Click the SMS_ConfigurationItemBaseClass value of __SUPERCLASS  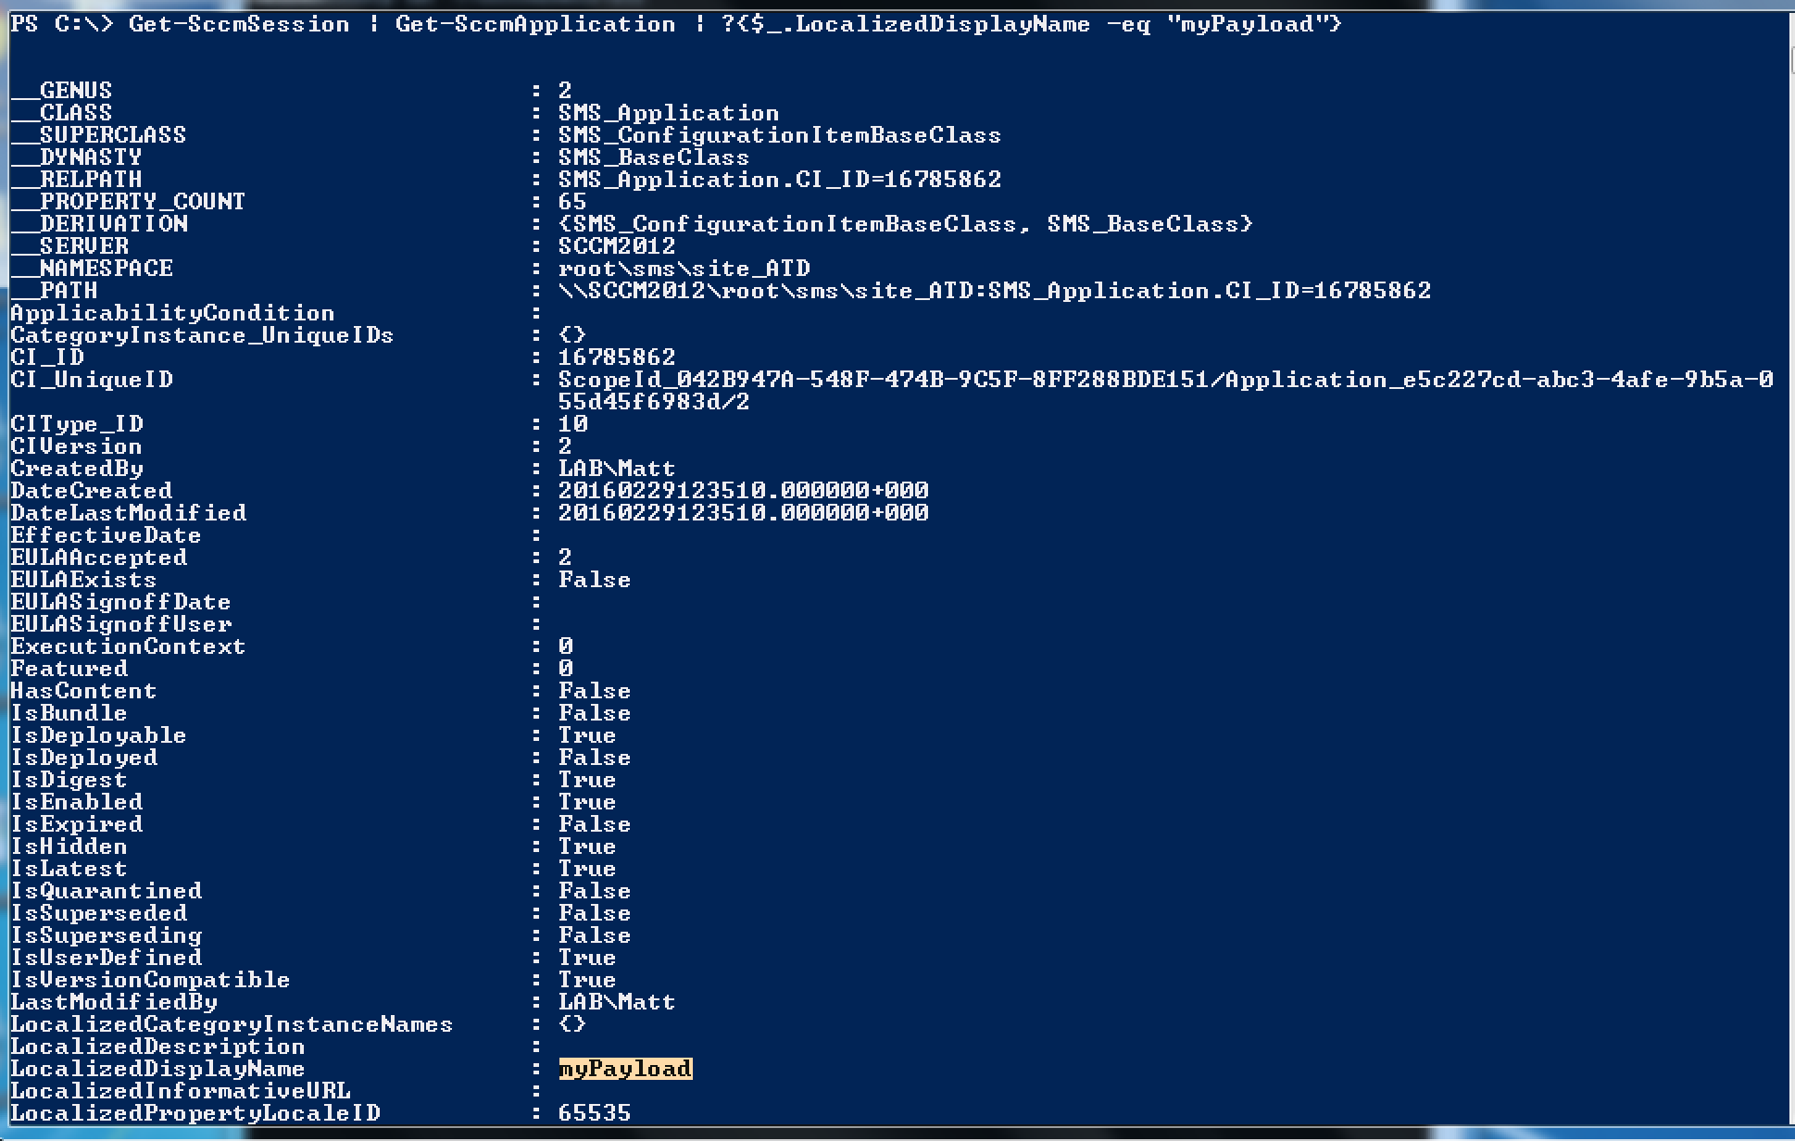pos(779,135)
